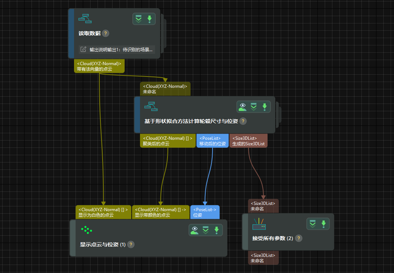
Task: Click the run arrow on 基于形状拟合方法 node
Action: pyautogui.click(x=264, y=107)
